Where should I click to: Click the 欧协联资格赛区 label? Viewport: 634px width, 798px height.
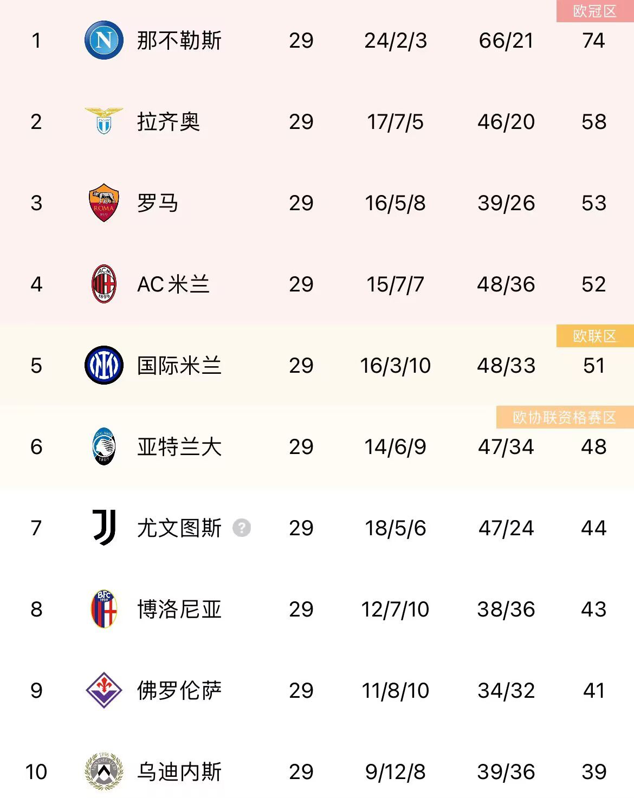[x=564, y=418]
